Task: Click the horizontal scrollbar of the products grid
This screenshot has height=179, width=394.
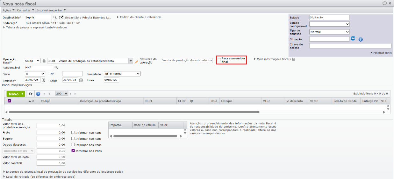Action: coord(134,112)
